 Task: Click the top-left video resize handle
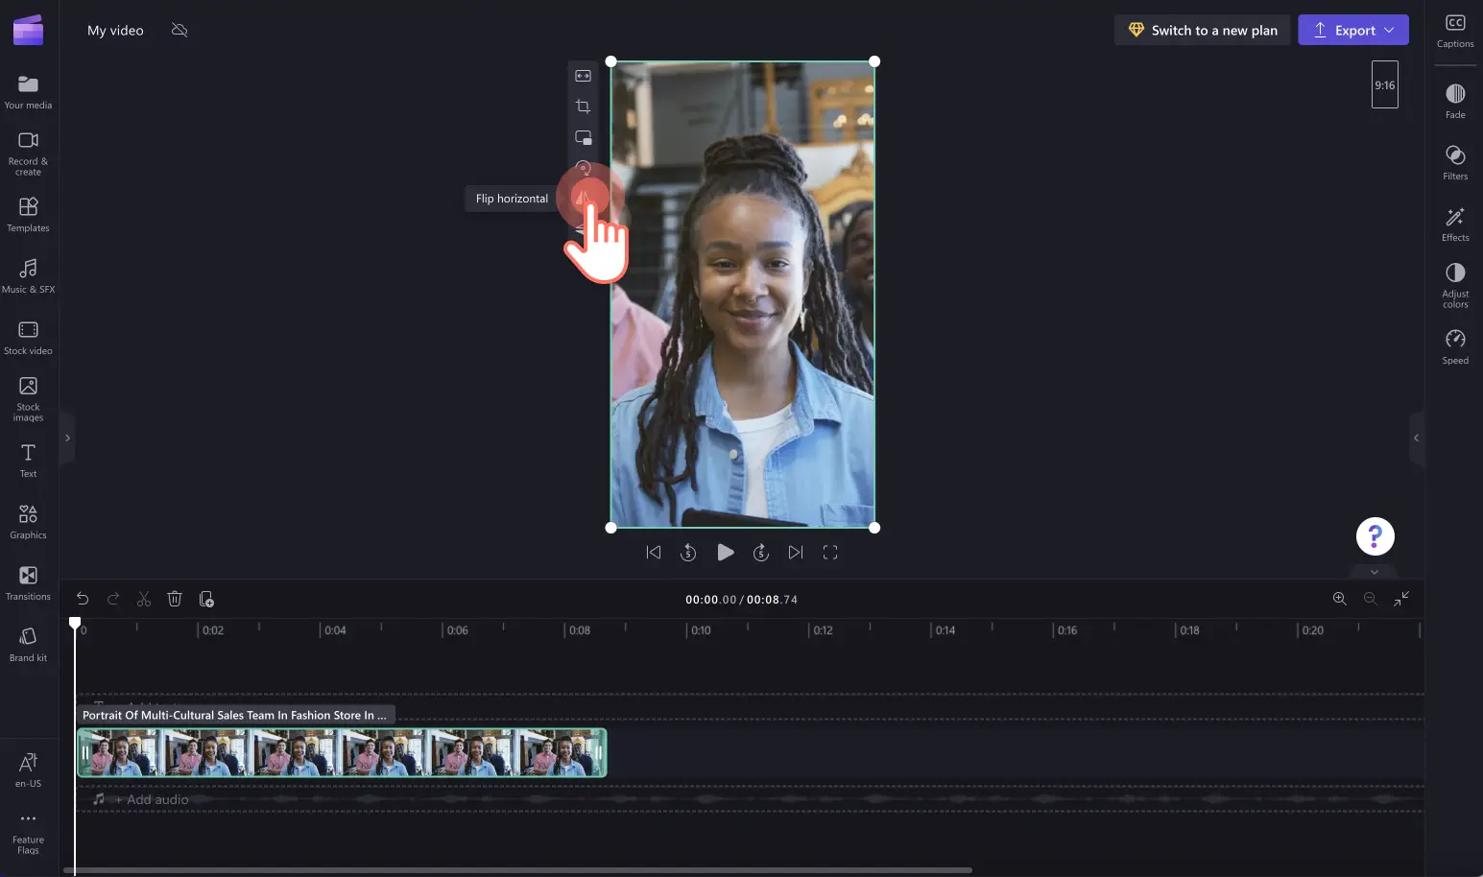pos(611,61)
